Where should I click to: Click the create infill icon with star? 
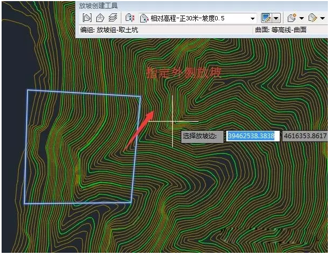click(291, 18)
